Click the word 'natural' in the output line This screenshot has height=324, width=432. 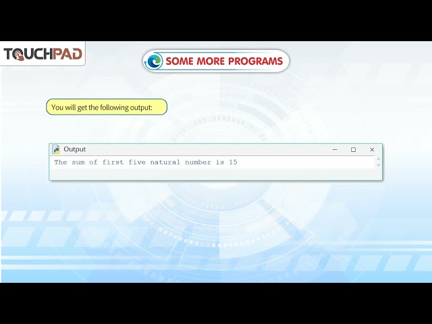click(165, 162)
